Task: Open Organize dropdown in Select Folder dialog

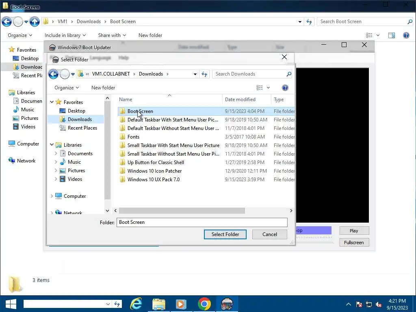Action: click(67, 88)
